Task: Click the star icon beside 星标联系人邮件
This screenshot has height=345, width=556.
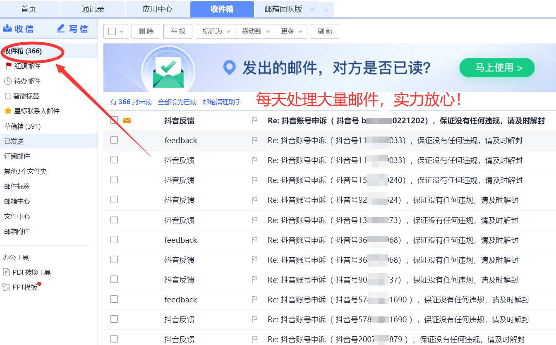Action: pyautogui.click(x=8, y=111)
